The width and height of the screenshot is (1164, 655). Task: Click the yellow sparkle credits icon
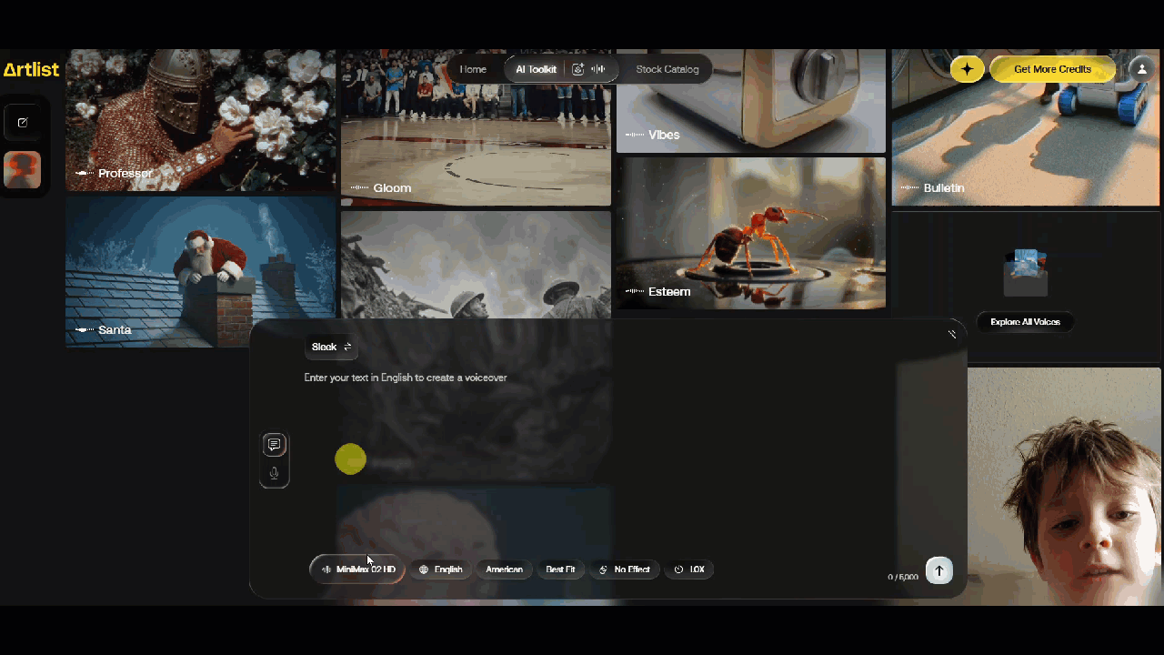[967, 69]
